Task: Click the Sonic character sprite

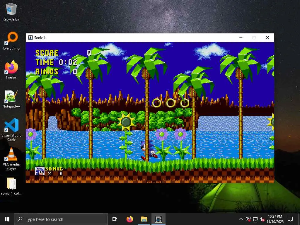Action: [x=149, y=151]
